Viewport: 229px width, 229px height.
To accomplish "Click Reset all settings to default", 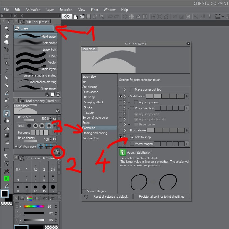I will (110, 197).
